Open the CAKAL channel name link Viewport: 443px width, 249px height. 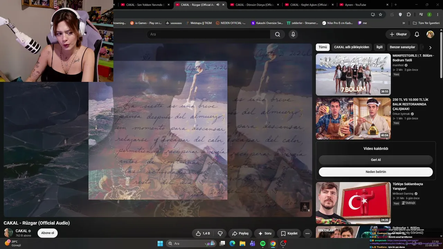coord(21,231)
